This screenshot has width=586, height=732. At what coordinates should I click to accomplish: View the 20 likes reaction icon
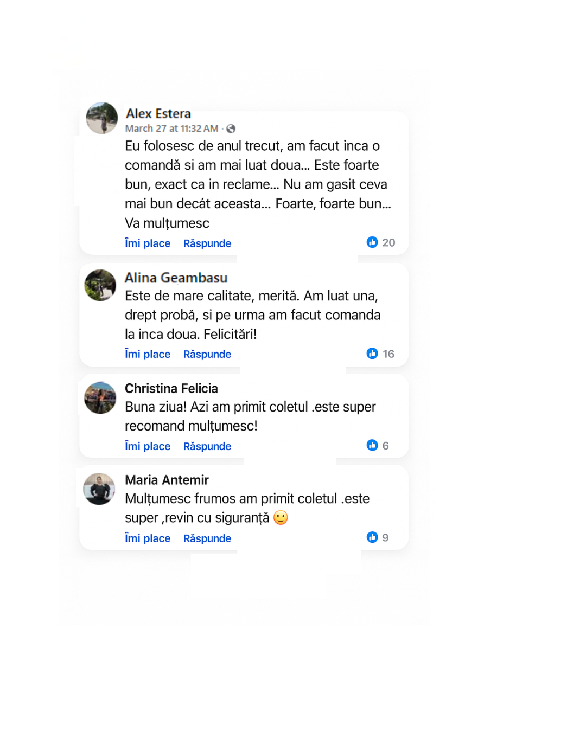pyautogui.click(x=372, y=242)
